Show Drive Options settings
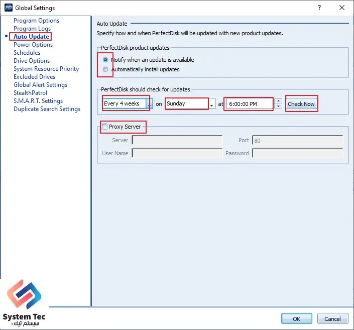This screenshot has width=354, height=330. click(32, 61)
